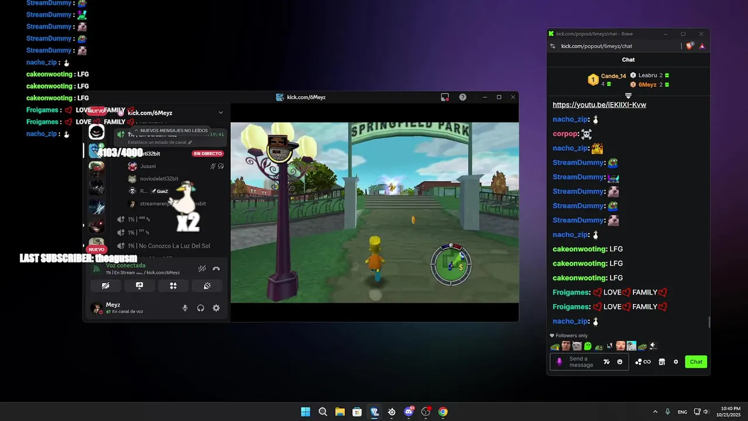The width and height of the screenshot is (748, 421).
Task: Select black smiley server icon in Discord
Action: pos(96,132)
